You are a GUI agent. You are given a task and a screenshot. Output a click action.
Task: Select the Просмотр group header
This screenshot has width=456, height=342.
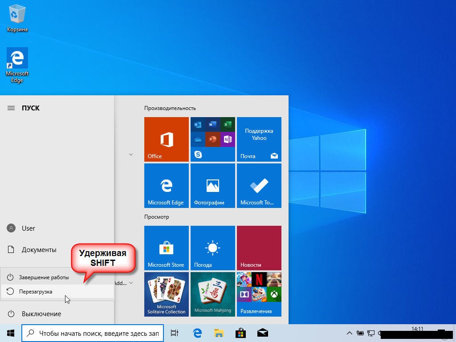[156, 217]
